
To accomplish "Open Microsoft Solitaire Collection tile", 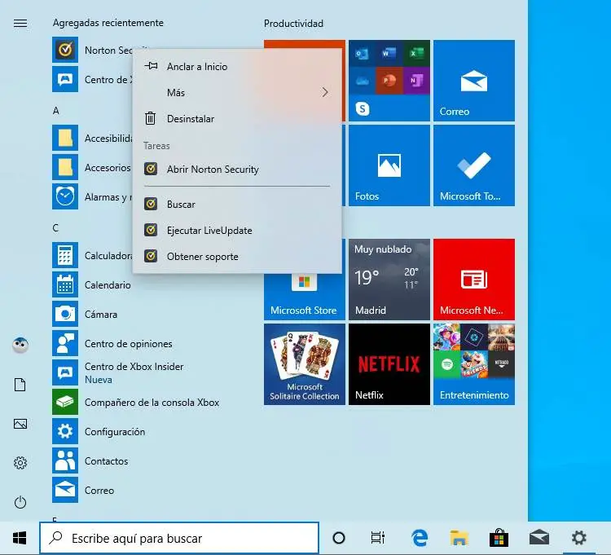I will pos(305,364).
